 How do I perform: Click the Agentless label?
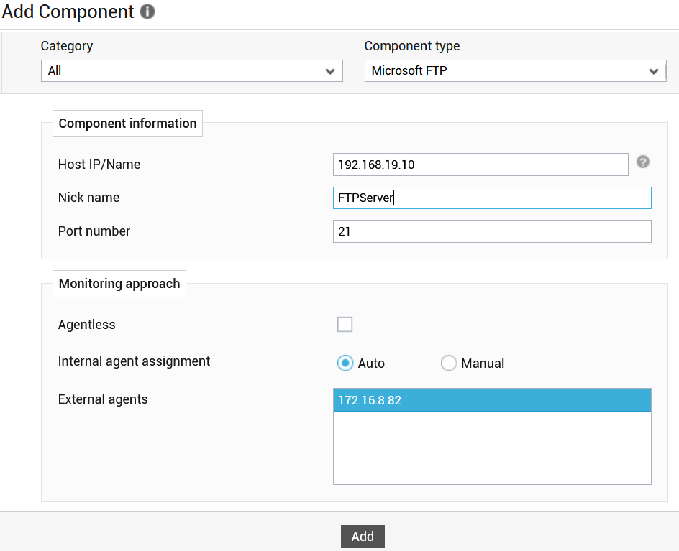click(x=86, y=325)
